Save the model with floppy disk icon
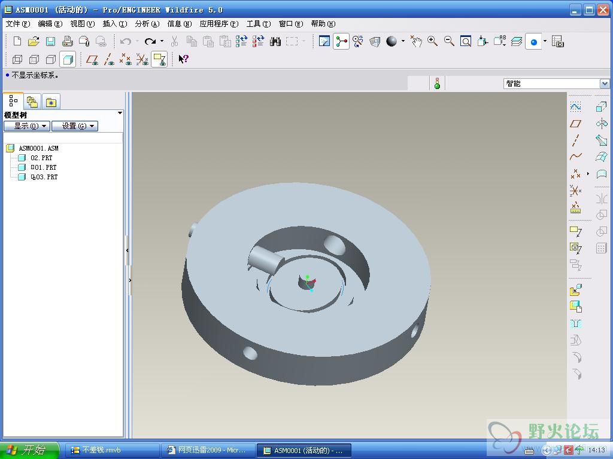The height and width of the screenshot is (459, 613). click(x=50, y=41)
